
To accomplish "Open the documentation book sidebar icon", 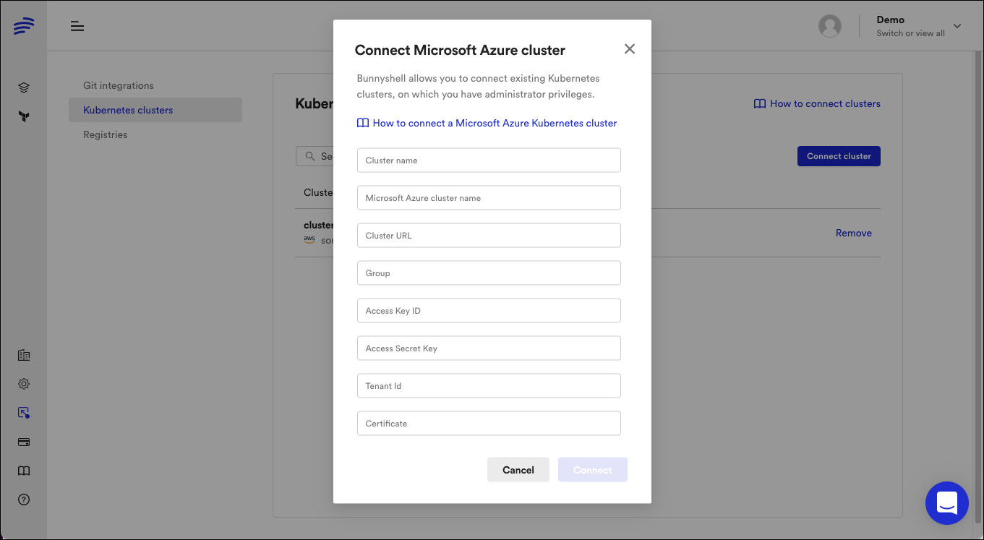I will pos(24,471).
